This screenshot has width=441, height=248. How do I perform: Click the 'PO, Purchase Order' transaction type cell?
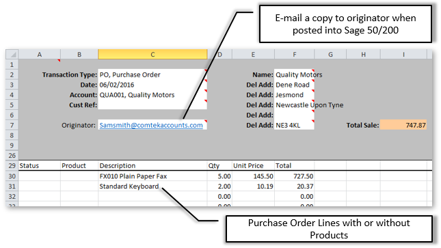(x=152, y=74)
